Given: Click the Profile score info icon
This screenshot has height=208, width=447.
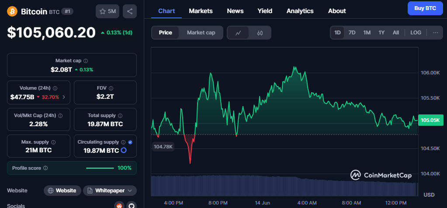Looking at the screenshot, I should (x=45, y=168).
